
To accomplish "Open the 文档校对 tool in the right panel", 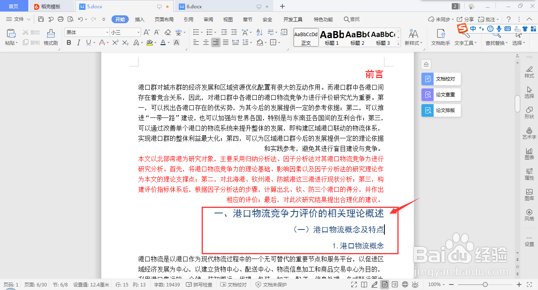I will 441,79.
